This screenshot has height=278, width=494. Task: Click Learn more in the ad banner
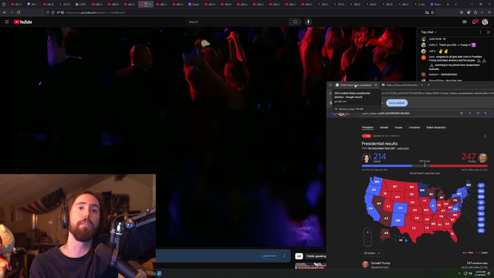click(269, 256)
